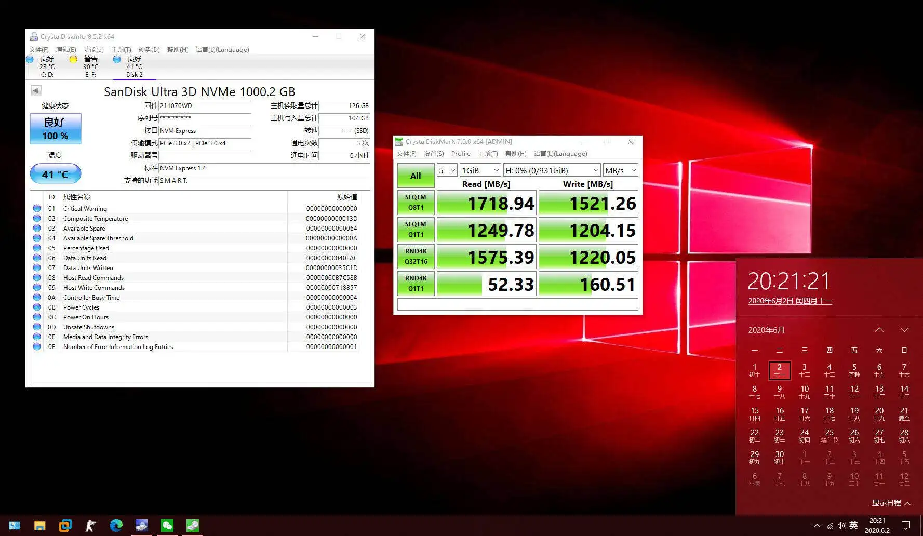Click the Host Read Commands attribute row
The height and width of the screenshot is (536, 923).
tap(195, 277)
